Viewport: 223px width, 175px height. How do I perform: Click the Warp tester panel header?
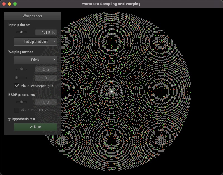[33, 16]
